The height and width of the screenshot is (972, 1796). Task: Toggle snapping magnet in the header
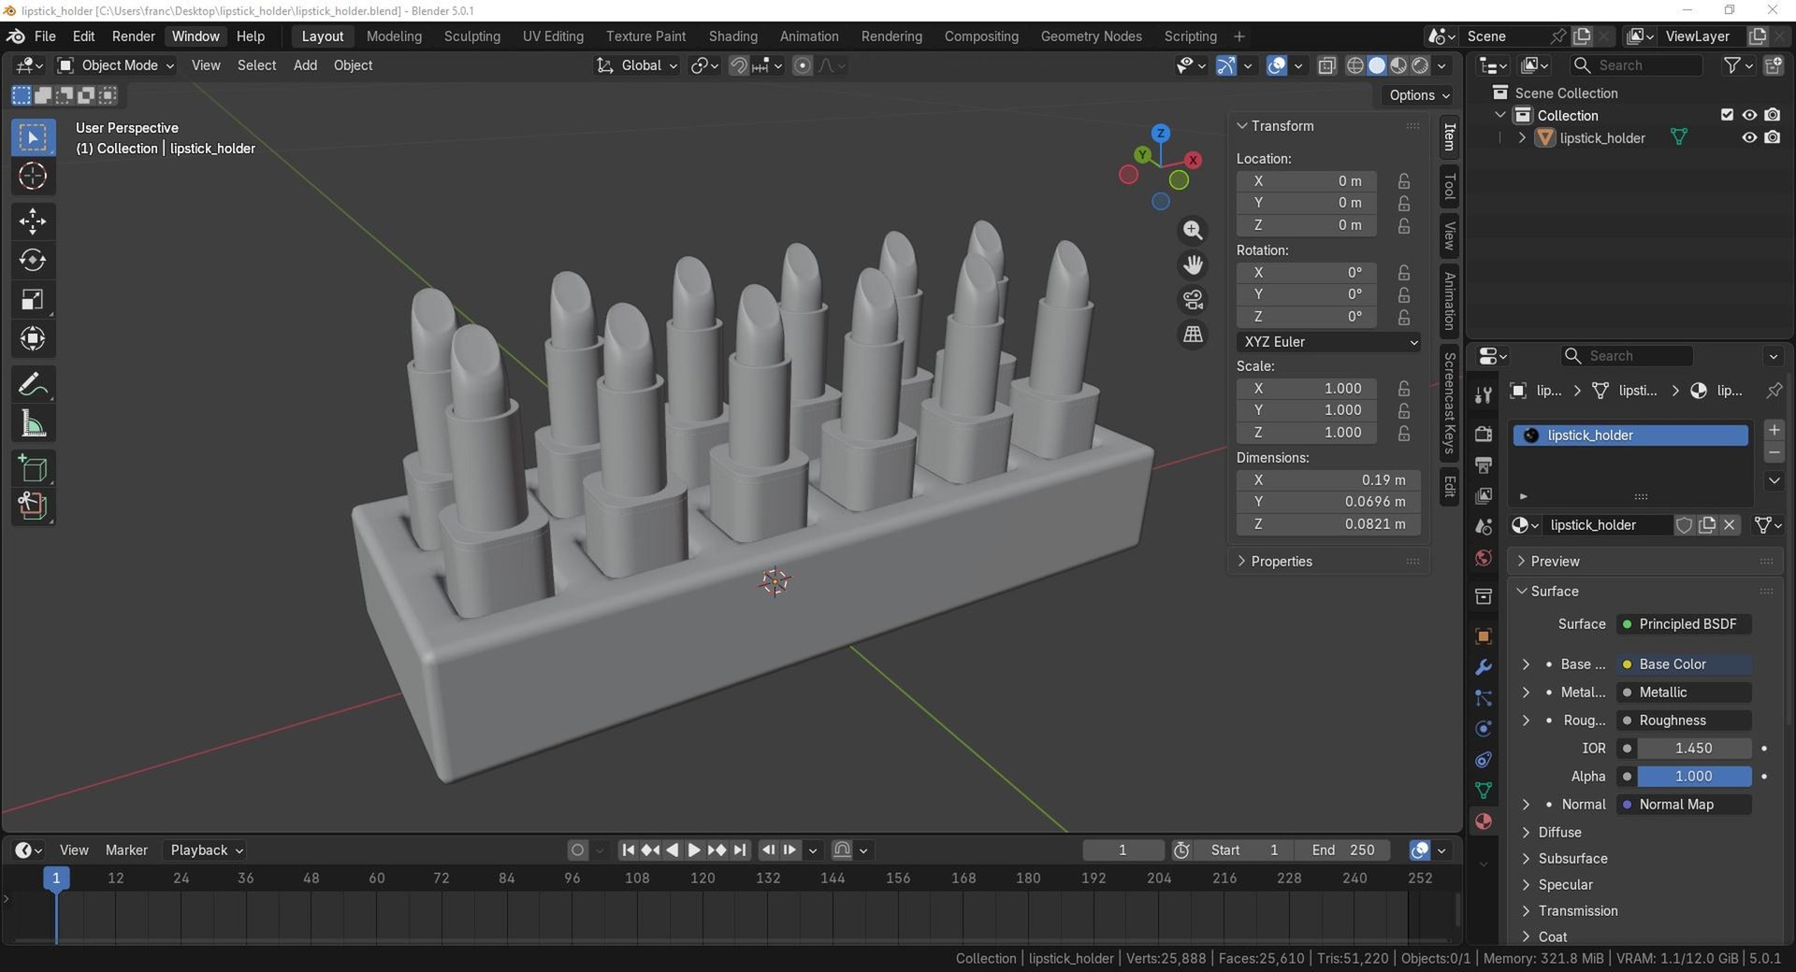point(738,65)
